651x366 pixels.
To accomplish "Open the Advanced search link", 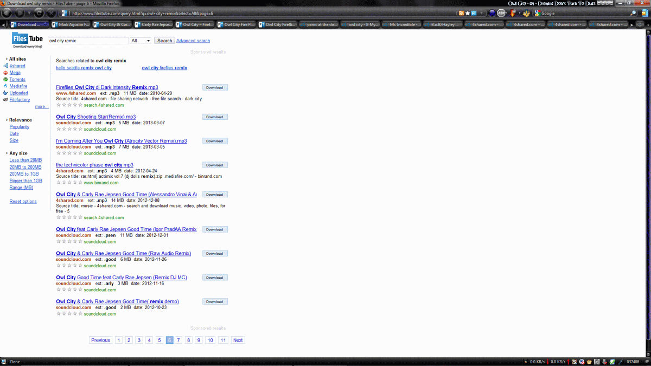I will pos(193,41).
